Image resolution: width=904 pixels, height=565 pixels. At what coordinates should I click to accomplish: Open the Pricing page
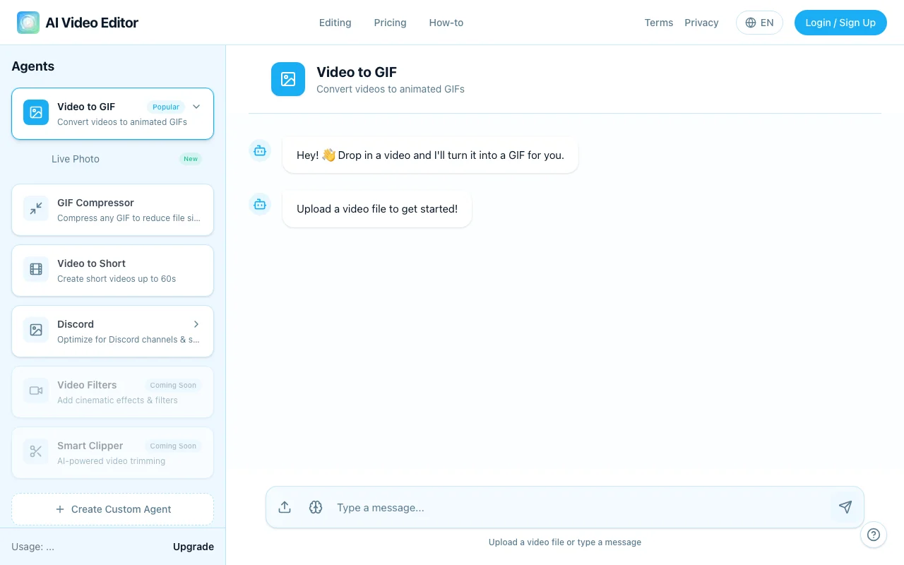[390, 23]
